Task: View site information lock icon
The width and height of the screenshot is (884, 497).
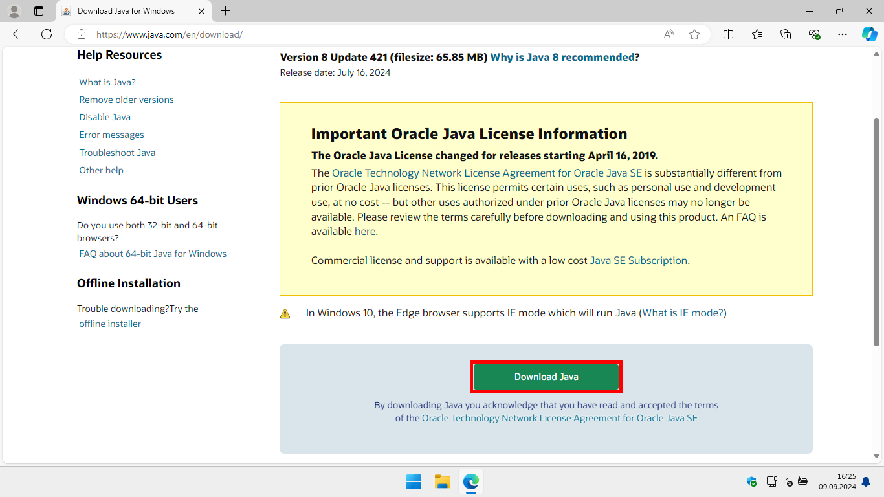Action: pyautogui.click(x=82, y=34)
